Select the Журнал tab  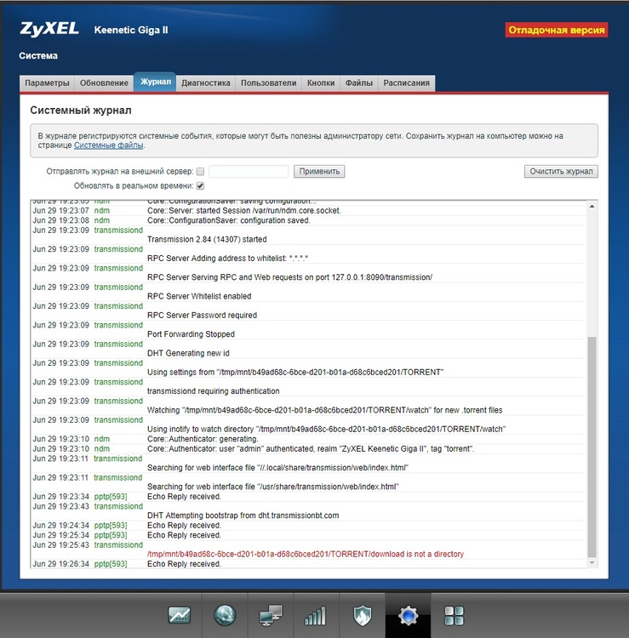coord(155,82)
